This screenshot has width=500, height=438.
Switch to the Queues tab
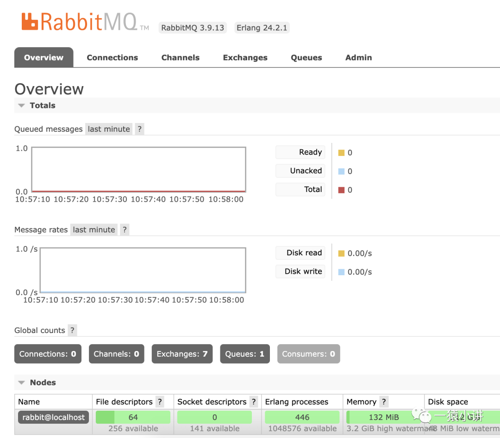(x=306, y=57)
